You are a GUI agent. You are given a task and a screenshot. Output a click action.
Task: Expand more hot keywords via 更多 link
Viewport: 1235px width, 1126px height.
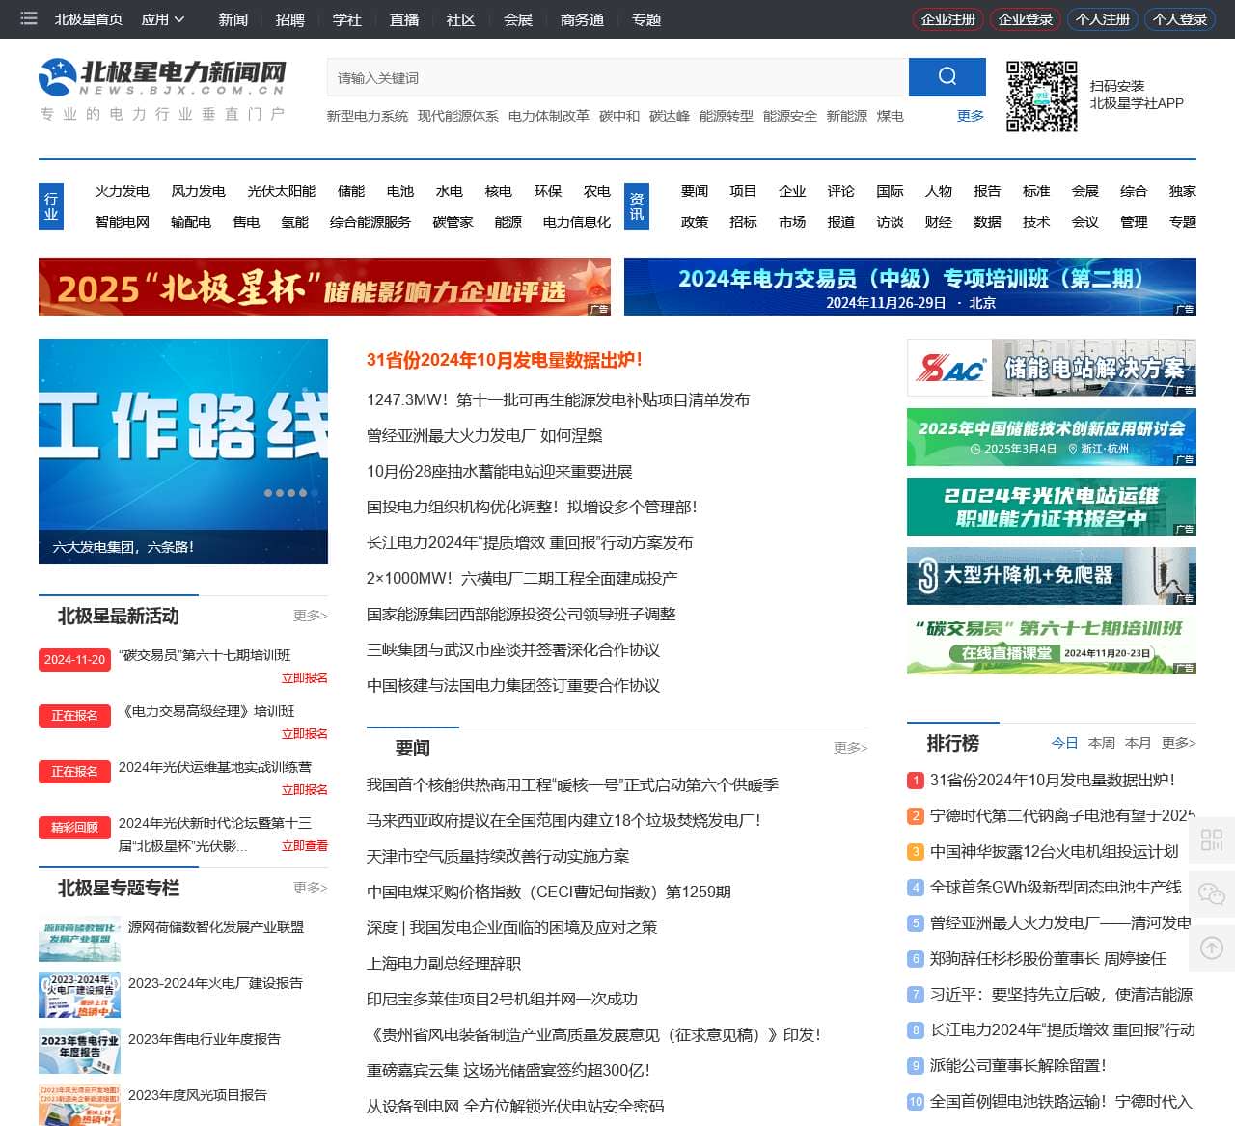coord(970,116)
